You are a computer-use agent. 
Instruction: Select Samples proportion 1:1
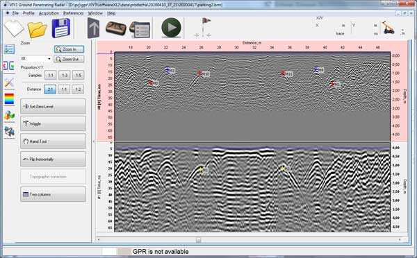pyautogui.click(x=51, y=76)
